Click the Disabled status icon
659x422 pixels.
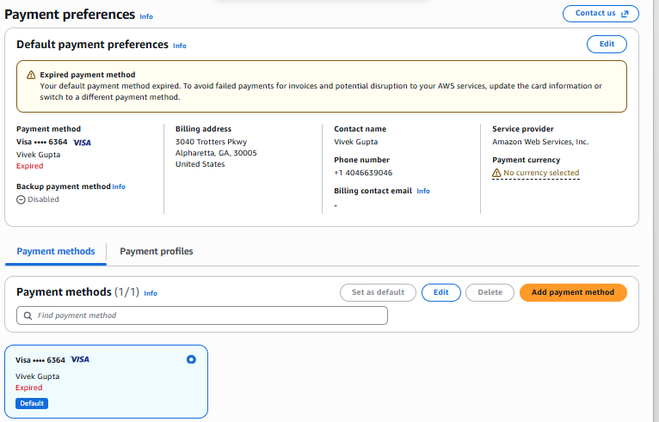(21, 200)
